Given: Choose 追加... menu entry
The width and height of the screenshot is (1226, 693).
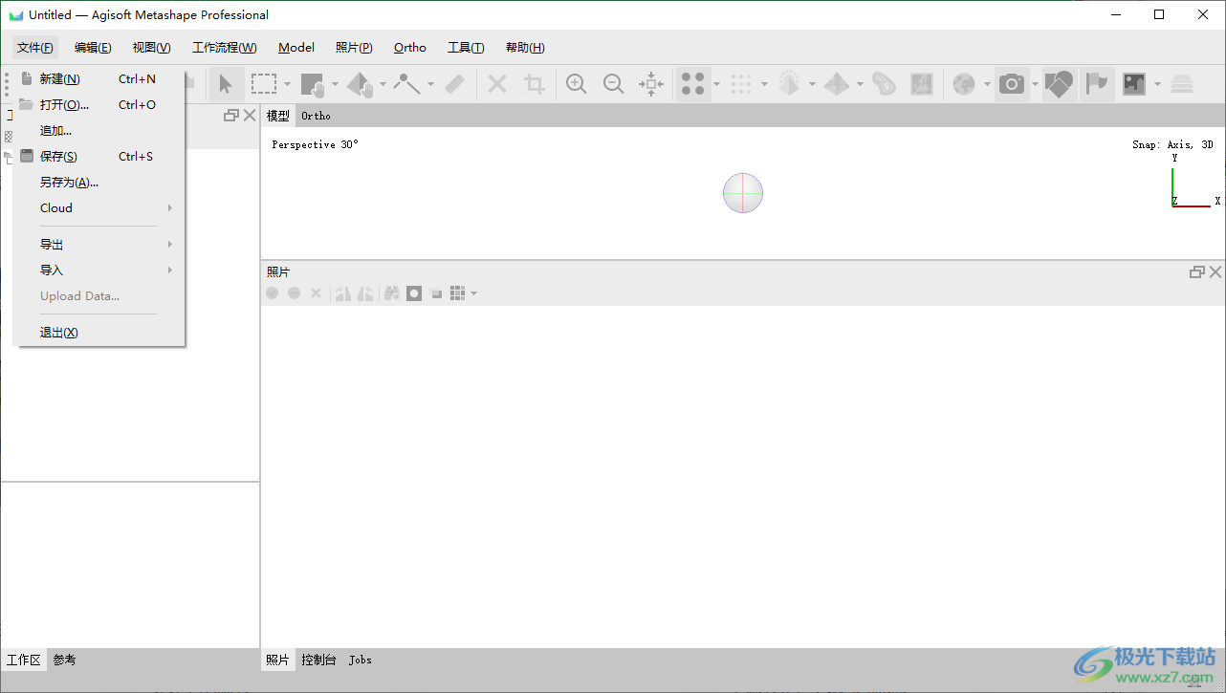Looking at the screenshot, I should click(x=99, y=131).
